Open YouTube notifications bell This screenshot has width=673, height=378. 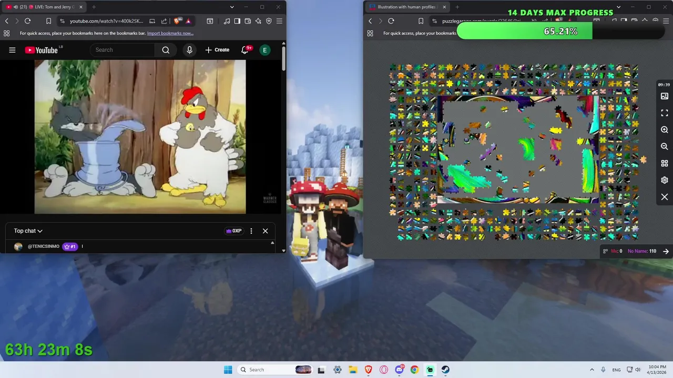pos(245,50)
